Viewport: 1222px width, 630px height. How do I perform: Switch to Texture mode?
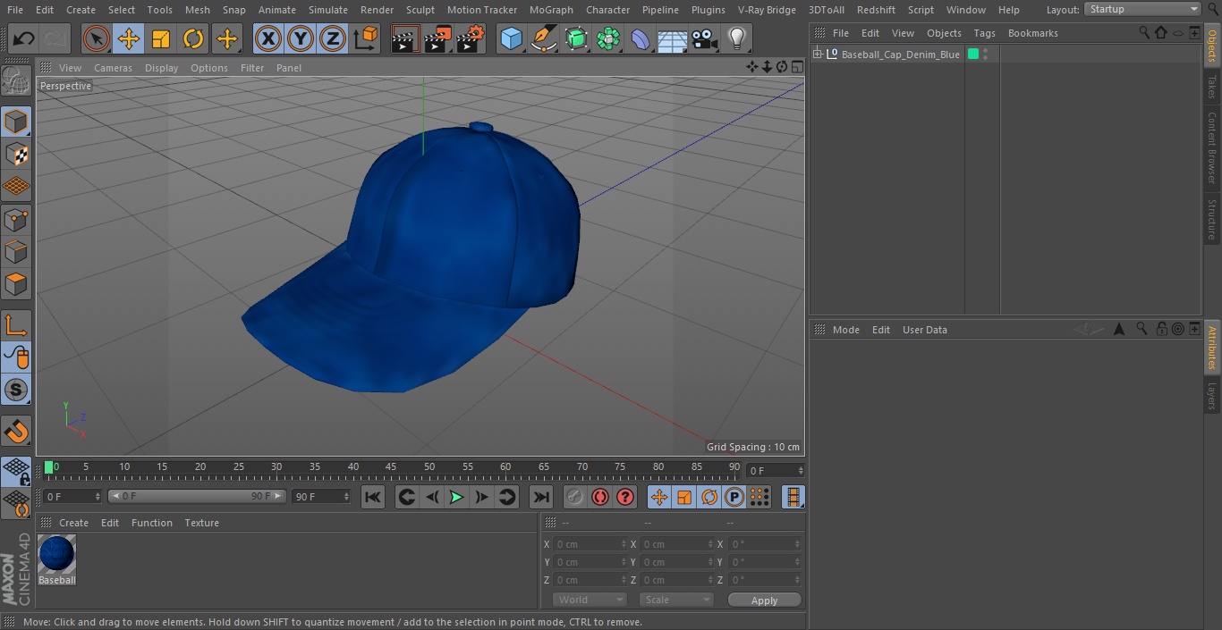(16, 154)
